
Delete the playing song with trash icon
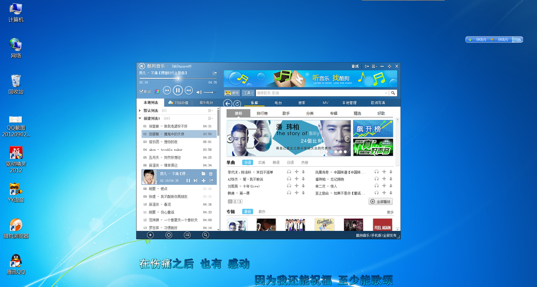tap(211, 174)
